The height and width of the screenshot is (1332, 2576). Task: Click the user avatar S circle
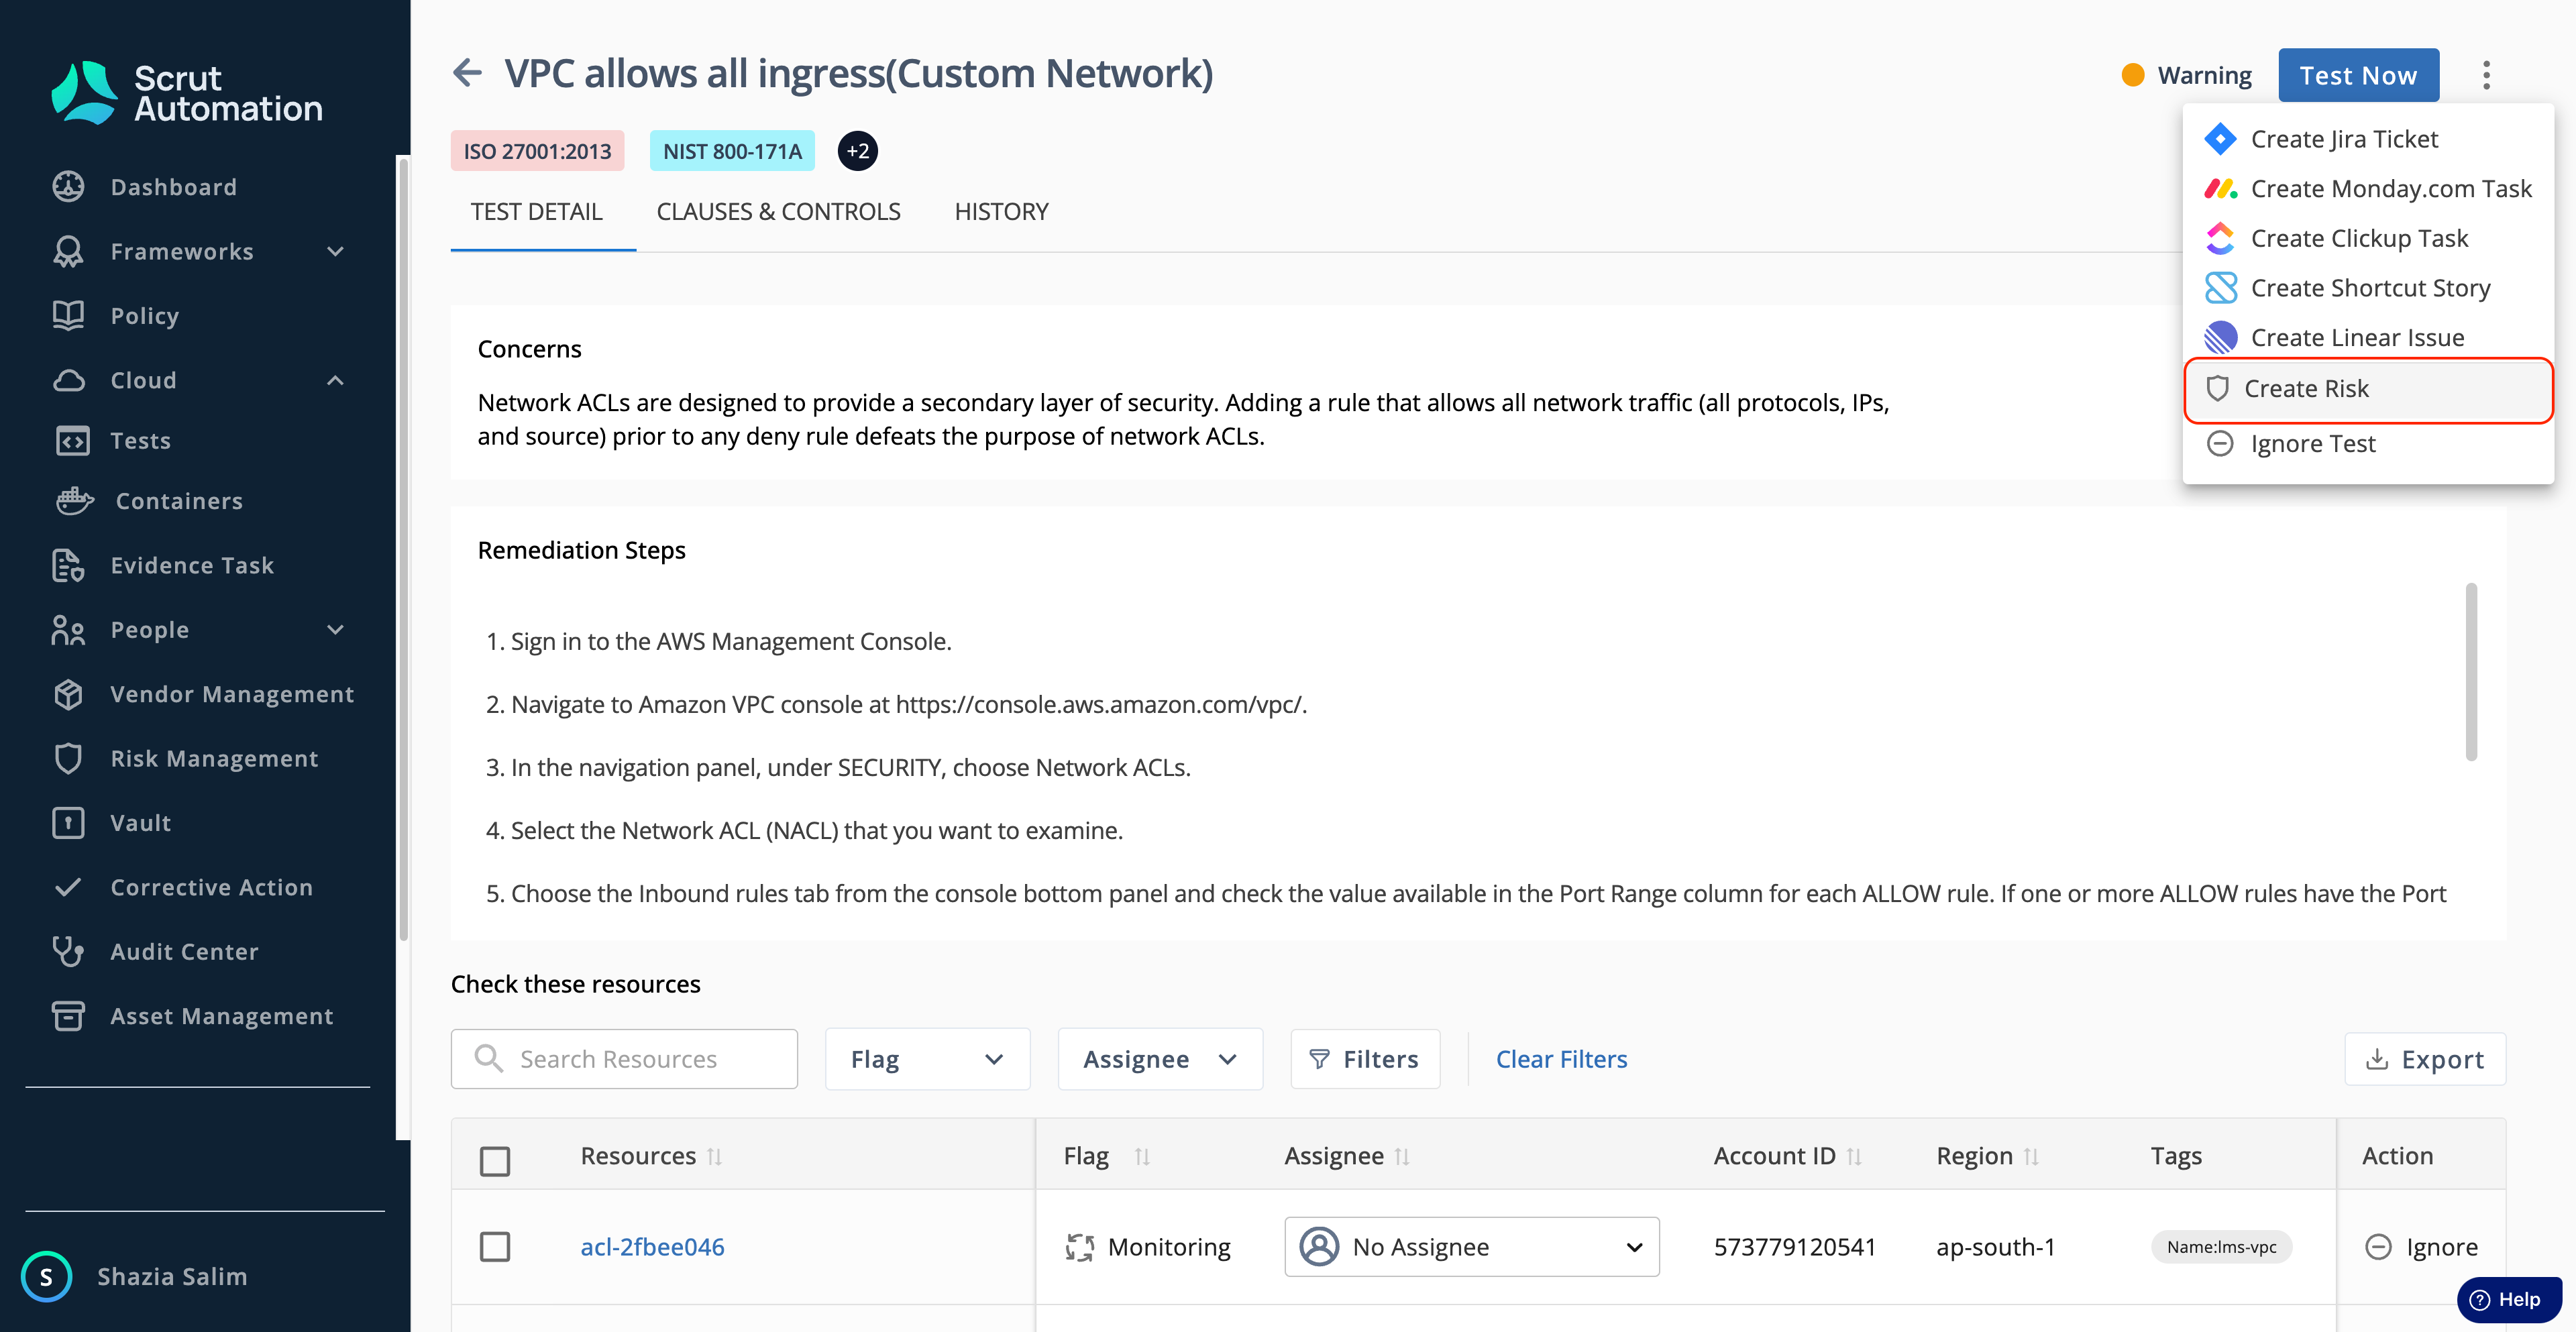46,1277
